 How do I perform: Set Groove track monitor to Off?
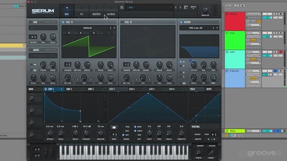[259, 21]
